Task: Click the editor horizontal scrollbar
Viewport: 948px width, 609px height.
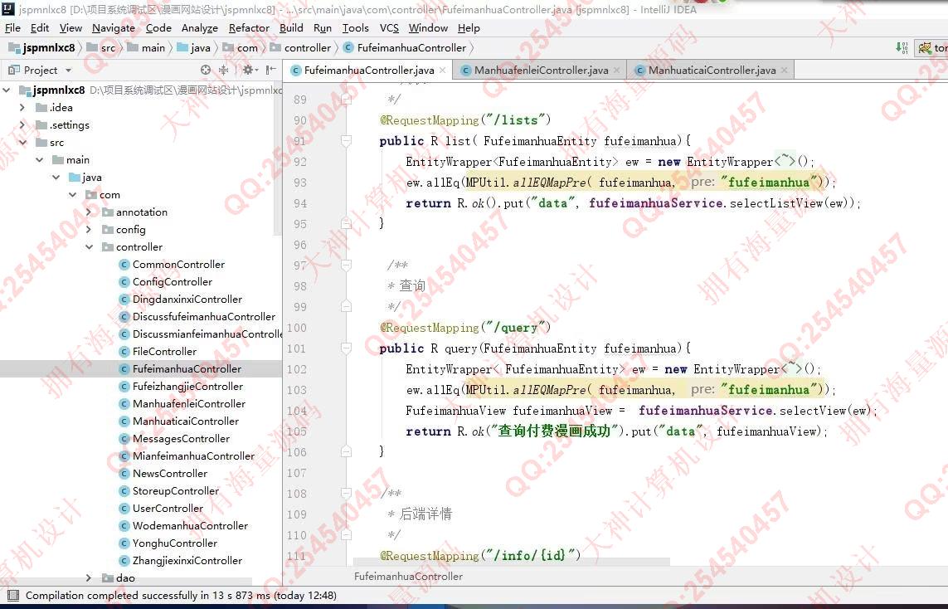Action: point(511,561)
